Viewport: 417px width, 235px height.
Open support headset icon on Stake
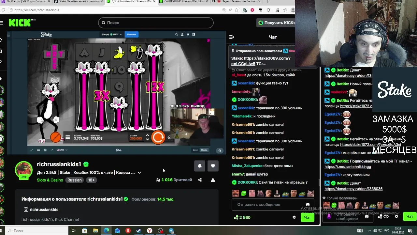pyautogui.click(x=220, y=150)
